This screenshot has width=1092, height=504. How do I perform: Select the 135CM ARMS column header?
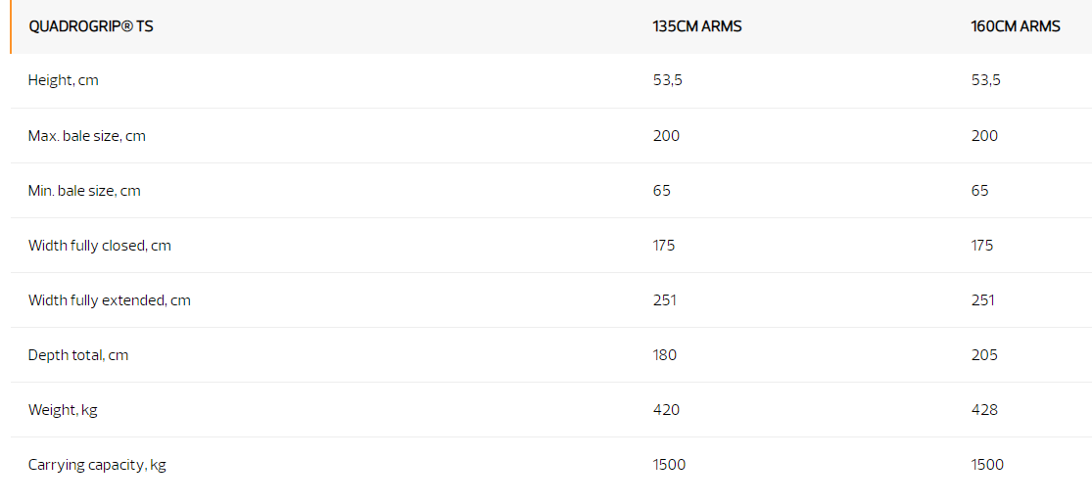pyautogui.click(x=697, y=26)
